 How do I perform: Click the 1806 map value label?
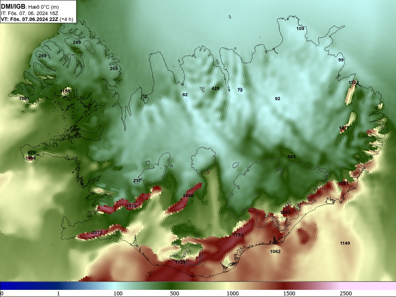(x=188, y=196)
